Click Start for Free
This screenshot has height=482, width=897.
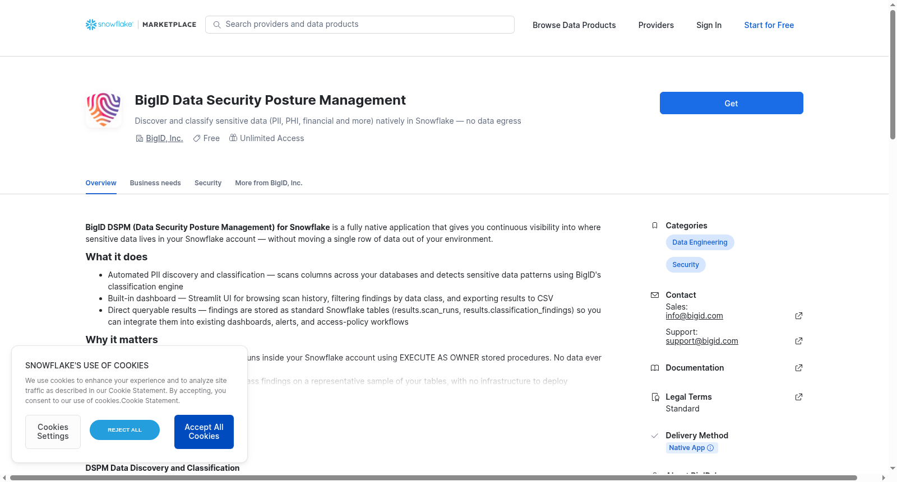click(769, 25)
